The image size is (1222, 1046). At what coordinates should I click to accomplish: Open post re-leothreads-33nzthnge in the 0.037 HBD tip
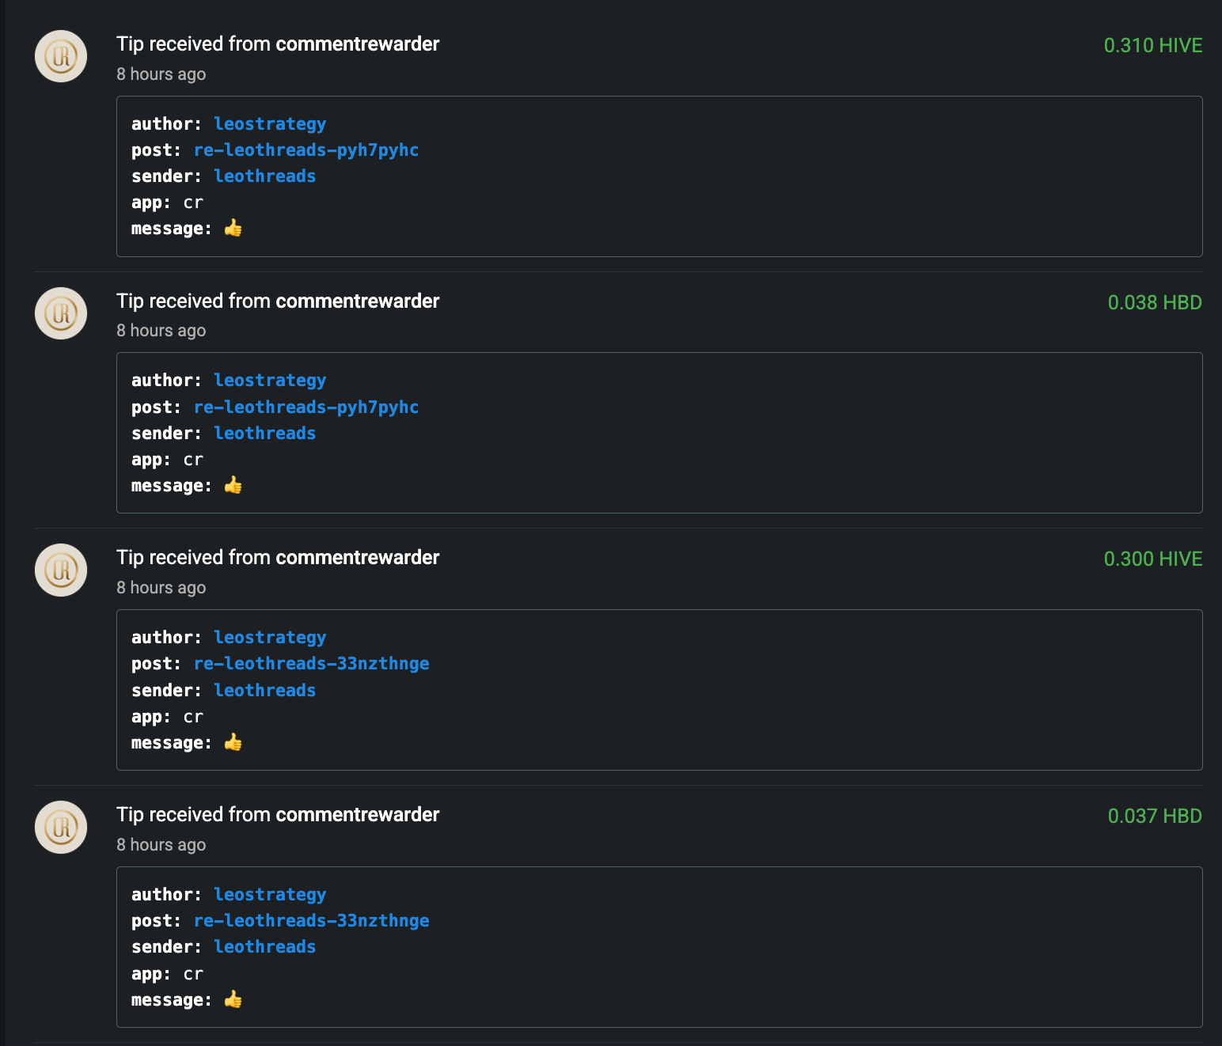[x=312, y=920]
